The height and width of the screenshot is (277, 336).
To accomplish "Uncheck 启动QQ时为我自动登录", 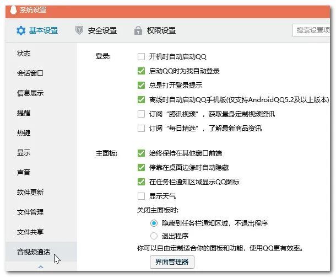I will pyautogui.click(x=141, y=71).
